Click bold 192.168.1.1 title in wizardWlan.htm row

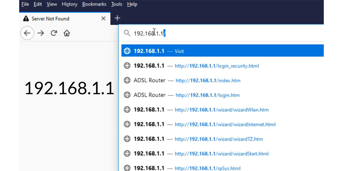coord(149,109)
